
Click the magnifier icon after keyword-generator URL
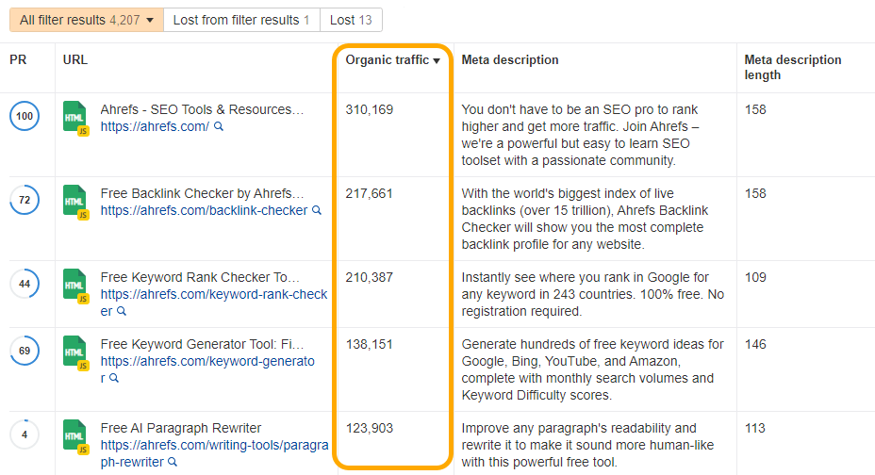coord(114,378)
